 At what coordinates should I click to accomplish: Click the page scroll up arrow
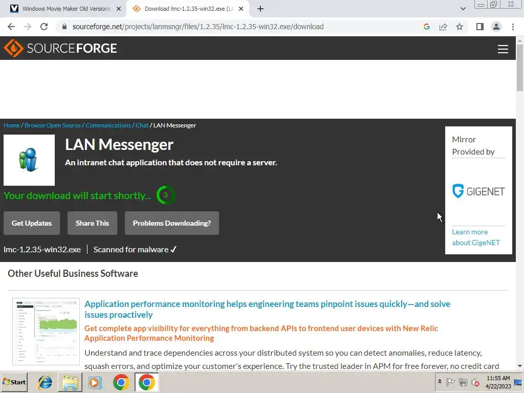point(520,40)
